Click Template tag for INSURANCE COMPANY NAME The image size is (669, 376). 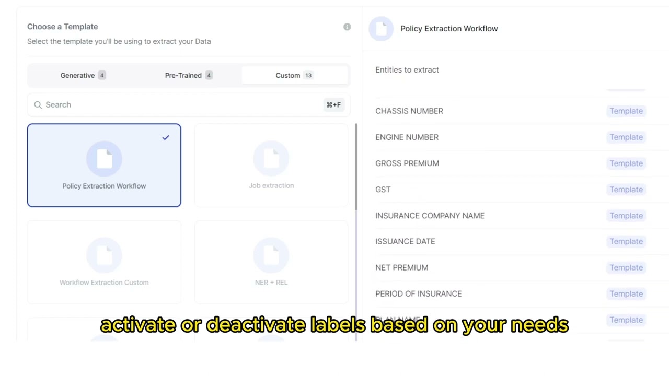coord(626,215)
